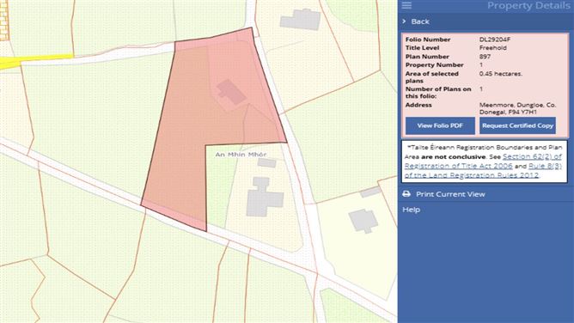Click Number of Plans on this folio label
This screenshot has height=323, width=574.
pyautogui.click(x=438, y=93)
